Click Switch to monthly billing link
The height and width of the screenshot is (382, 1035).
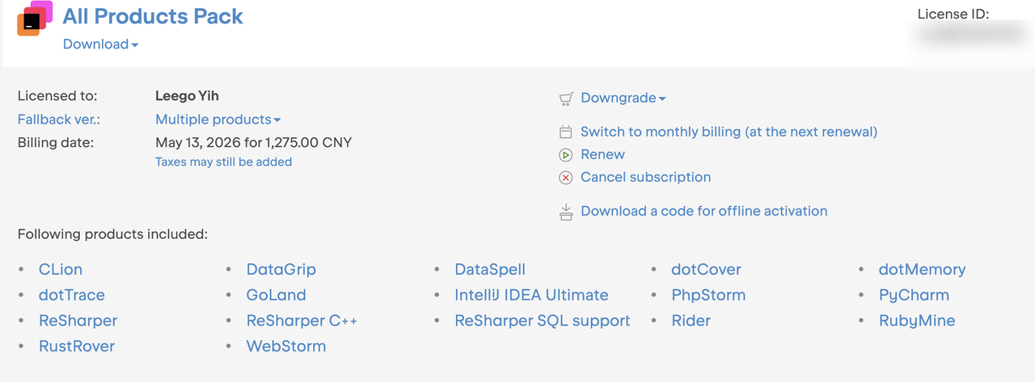pos(729,132)
